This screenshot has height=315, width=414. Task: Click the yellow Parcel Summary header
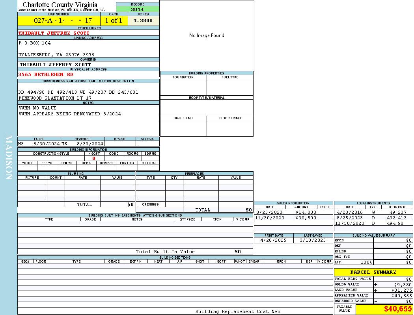[373, 272]
